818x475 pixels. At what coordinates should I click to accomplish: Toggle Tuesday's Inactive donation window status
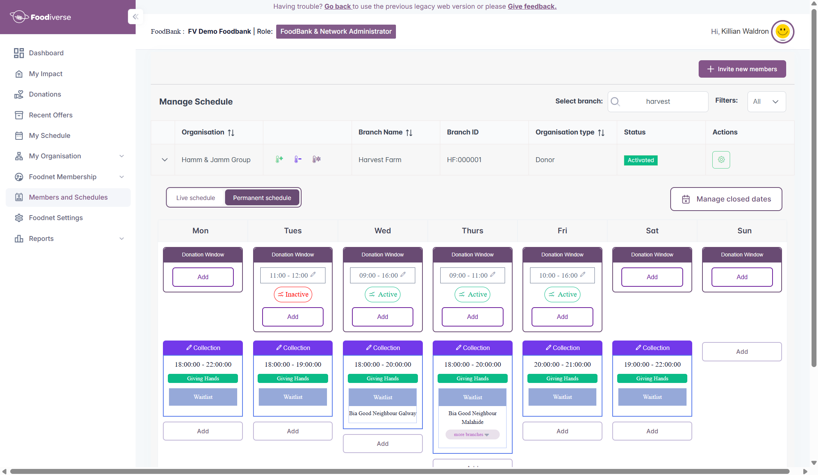point(293,294)
